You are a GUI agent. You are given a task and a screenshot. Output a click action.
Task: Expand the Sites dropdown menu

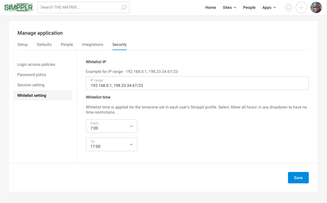coord(229,7)
